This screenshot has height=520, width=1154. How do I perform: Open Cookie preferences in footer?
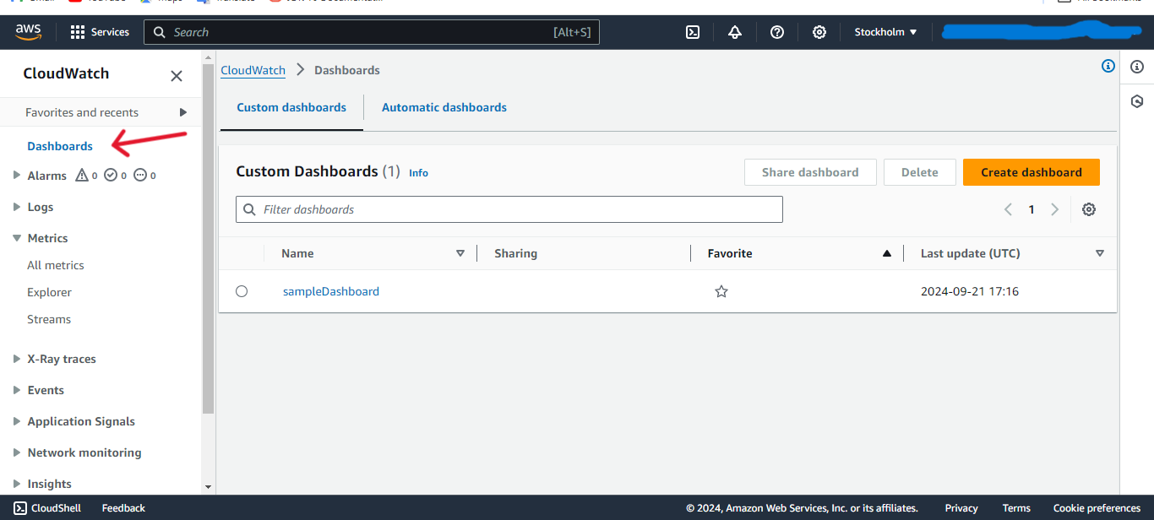click(1097, 508)
